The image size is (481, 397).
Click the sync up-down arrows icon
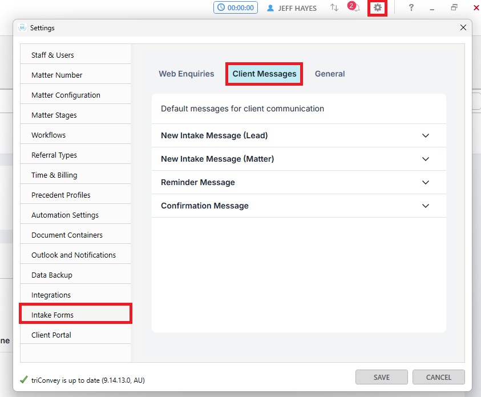(x=334, y=7)
